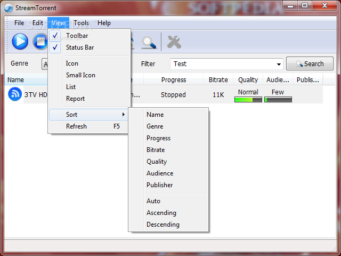Click the Audience column header

click(278, 80)
